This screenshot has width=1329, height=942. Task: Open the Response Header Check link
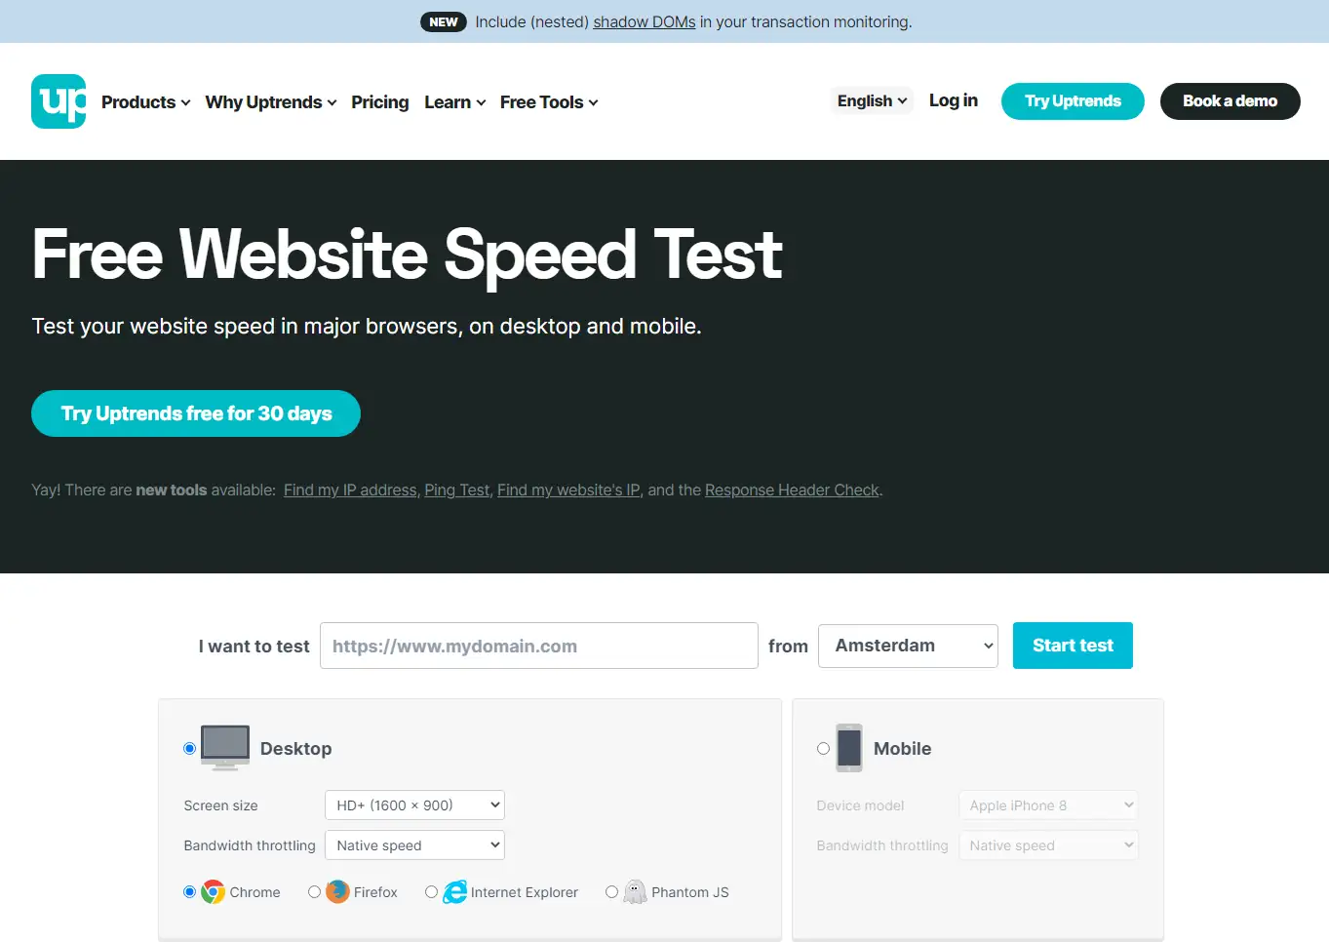click(x=792, y=490)
